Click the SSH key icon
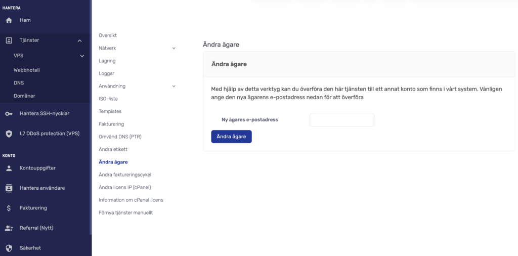Screen dimensions: 518x256 click(x=9, y=114)
